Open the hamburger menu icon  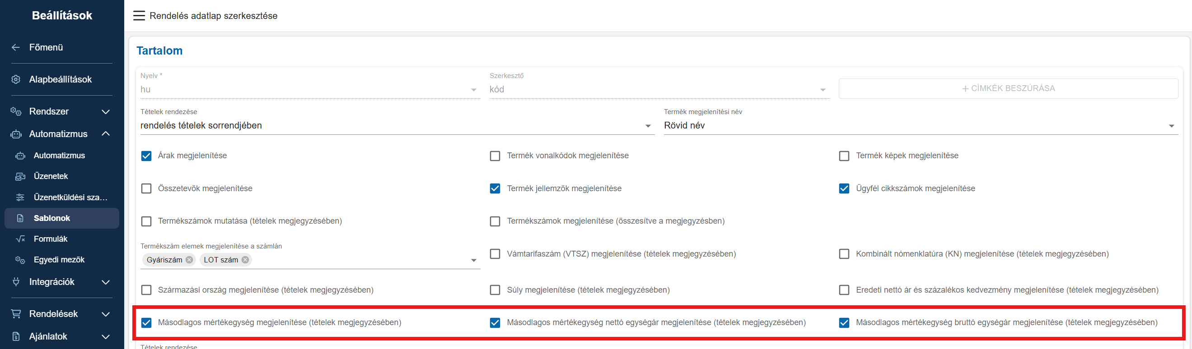tap(139, 16)
